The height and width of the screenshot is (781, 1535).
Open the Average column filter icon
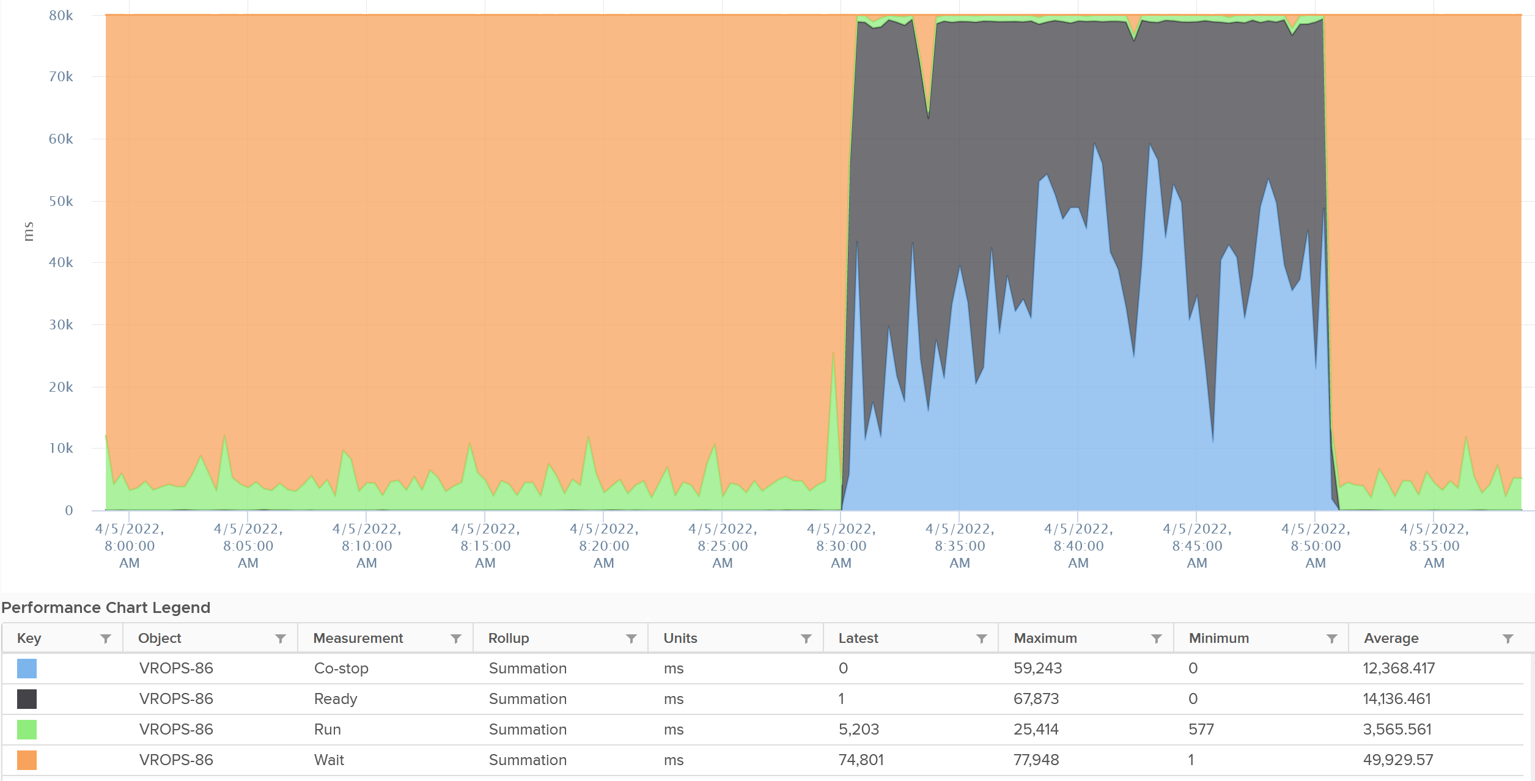click(x=1508, y=639)
